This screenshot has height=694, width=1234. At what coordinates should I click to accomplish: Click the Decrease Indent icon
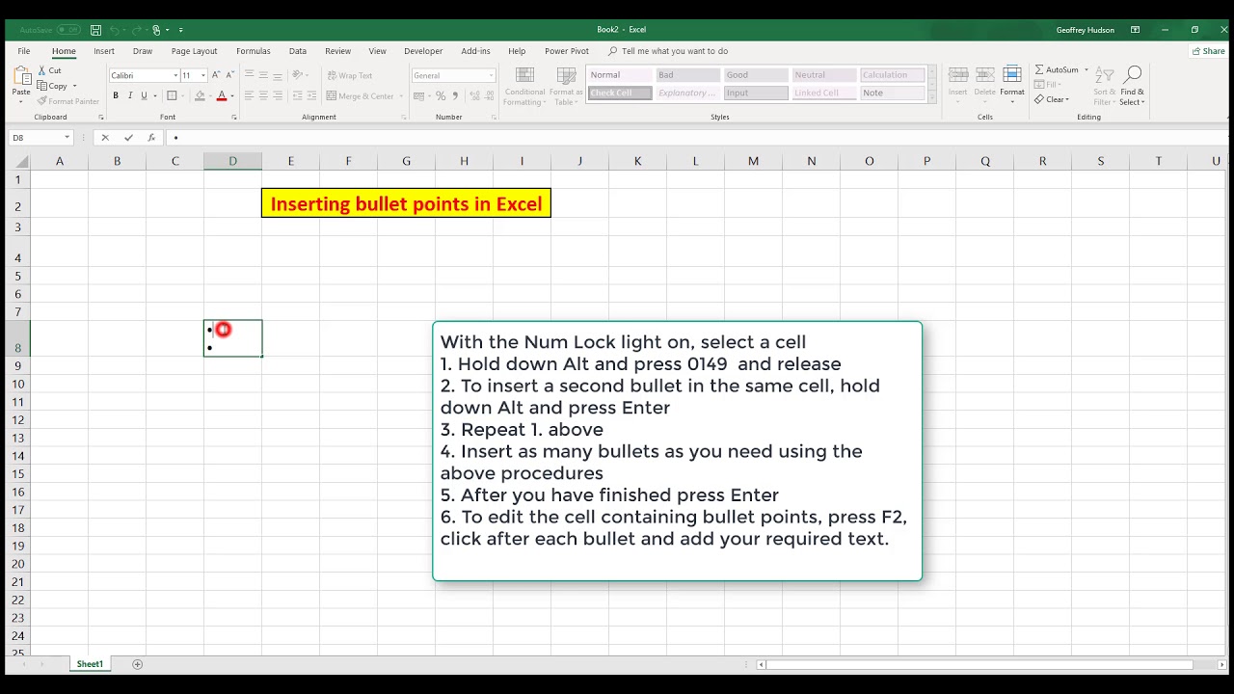coord(297,95)
